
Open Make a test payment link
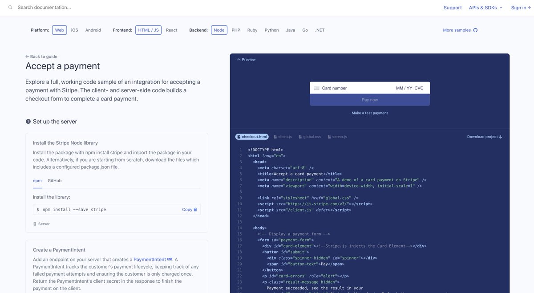(x=370, y=113)
